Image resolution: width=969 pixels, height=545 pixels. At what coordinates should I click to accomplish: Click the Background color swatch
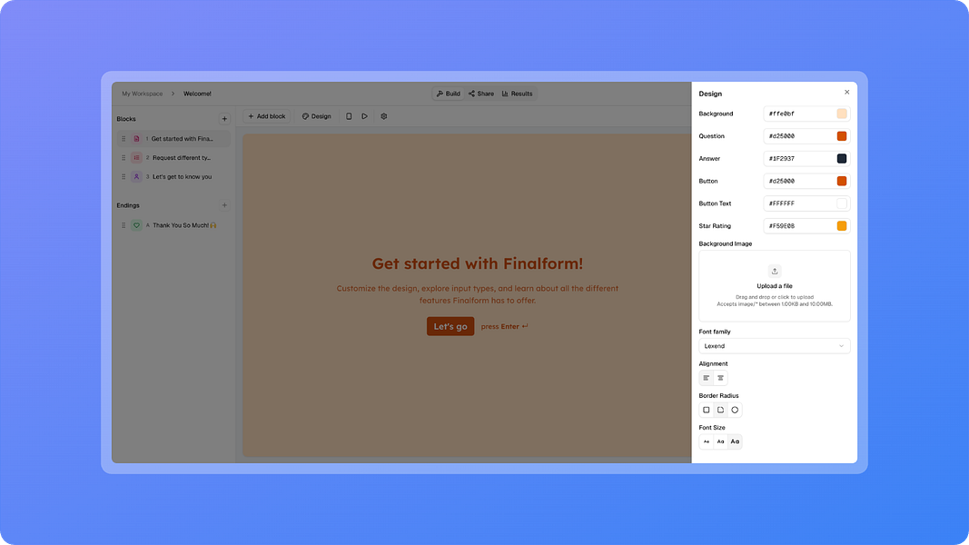842,114
